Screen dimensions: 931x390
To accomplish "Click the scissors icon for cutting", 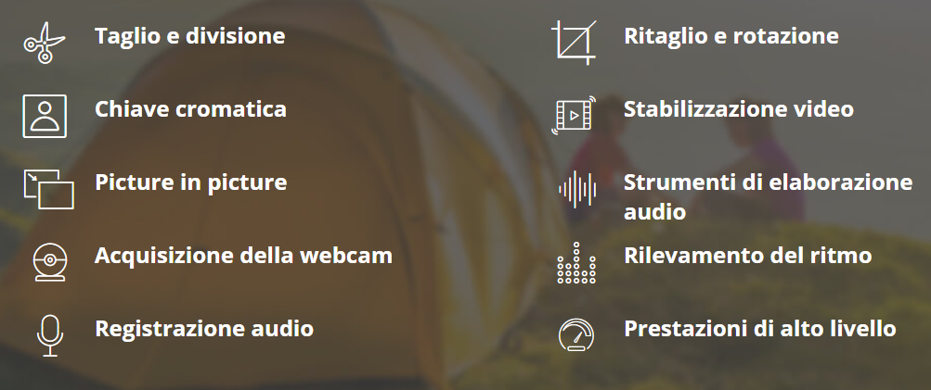I will pos(45,43).
